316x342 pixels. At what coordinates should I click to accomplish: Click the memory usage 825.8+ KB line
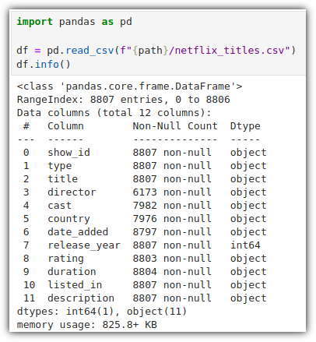87,325
